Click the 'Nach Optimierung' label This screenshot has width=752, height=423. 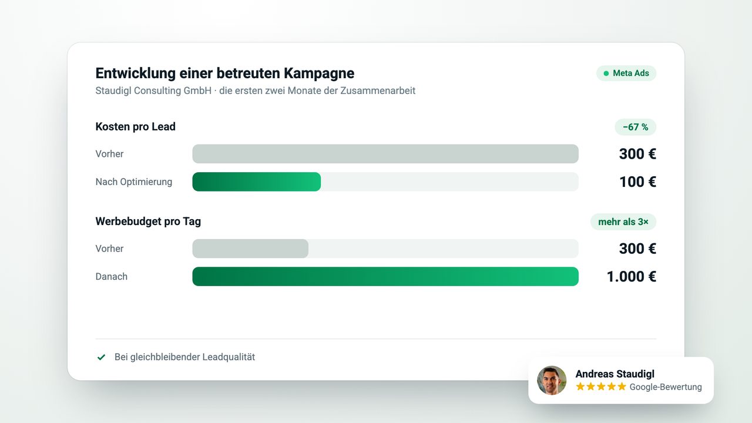pyautogui.click(x=134, y=182)
